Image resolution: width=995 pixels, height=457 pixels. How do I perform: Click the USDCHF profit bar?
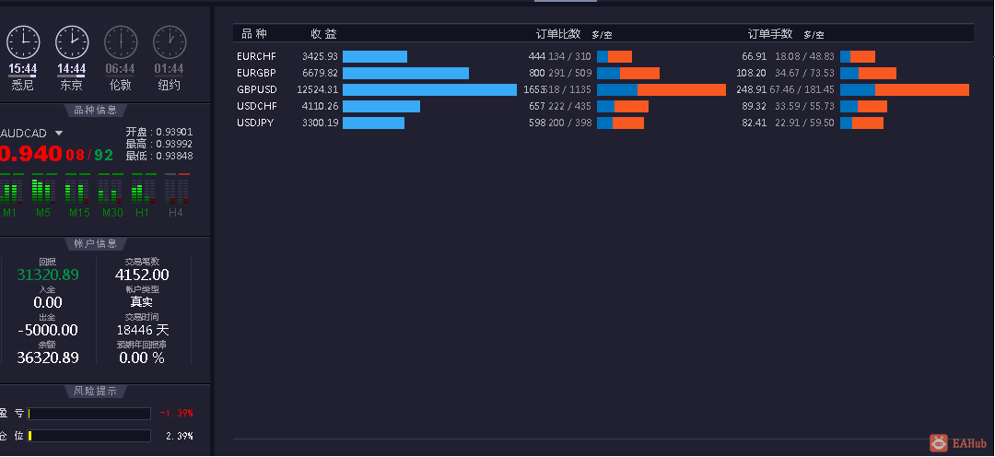pos(381,106)
